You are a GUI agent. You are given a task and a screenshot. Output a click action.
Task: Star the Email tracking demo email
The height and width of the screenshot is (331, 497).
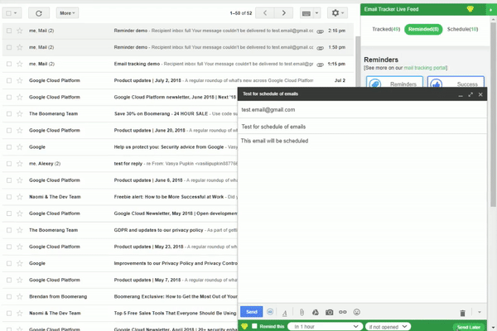(20, 64)
